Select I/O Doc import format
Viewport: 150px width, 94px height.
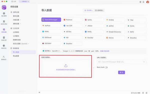tap(72, 31)
